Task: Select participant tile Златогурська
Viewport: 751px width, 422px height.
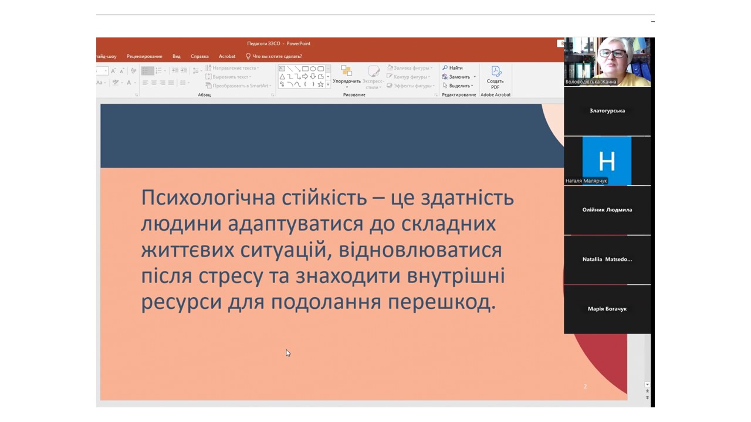Action: pos(607,111)
